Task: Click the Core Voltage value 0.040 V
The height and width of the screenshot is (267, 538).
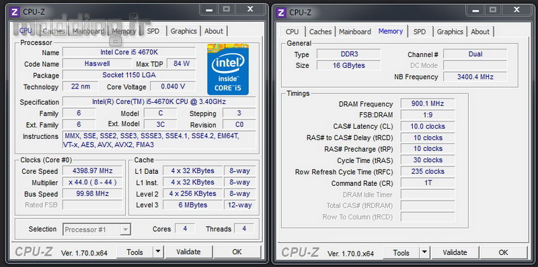Action: 173,87
